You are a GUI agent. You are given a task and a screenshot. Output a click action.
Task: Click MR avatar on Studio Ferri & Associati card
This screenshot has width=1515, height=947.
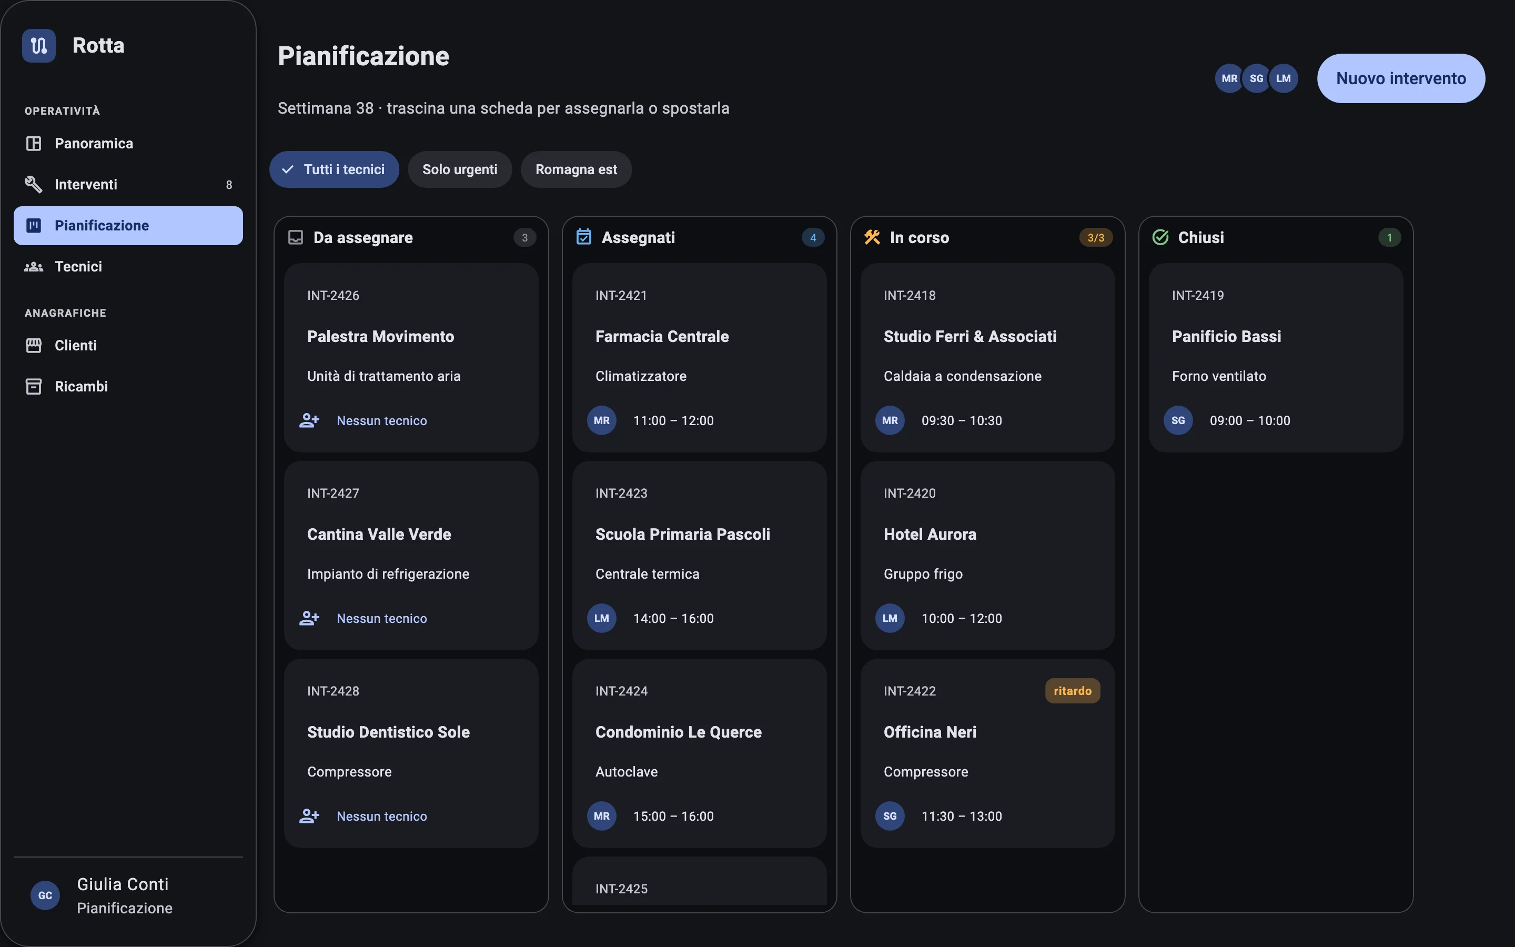pyautogui.click(x=890, y=420)
